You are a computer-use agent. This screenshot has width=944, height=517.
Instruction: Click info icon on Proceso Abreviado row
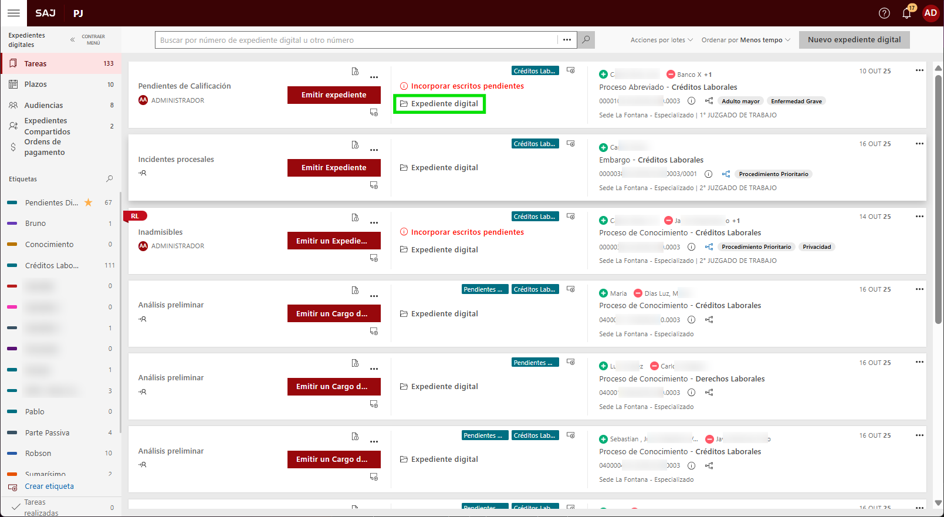coord(691,101)
